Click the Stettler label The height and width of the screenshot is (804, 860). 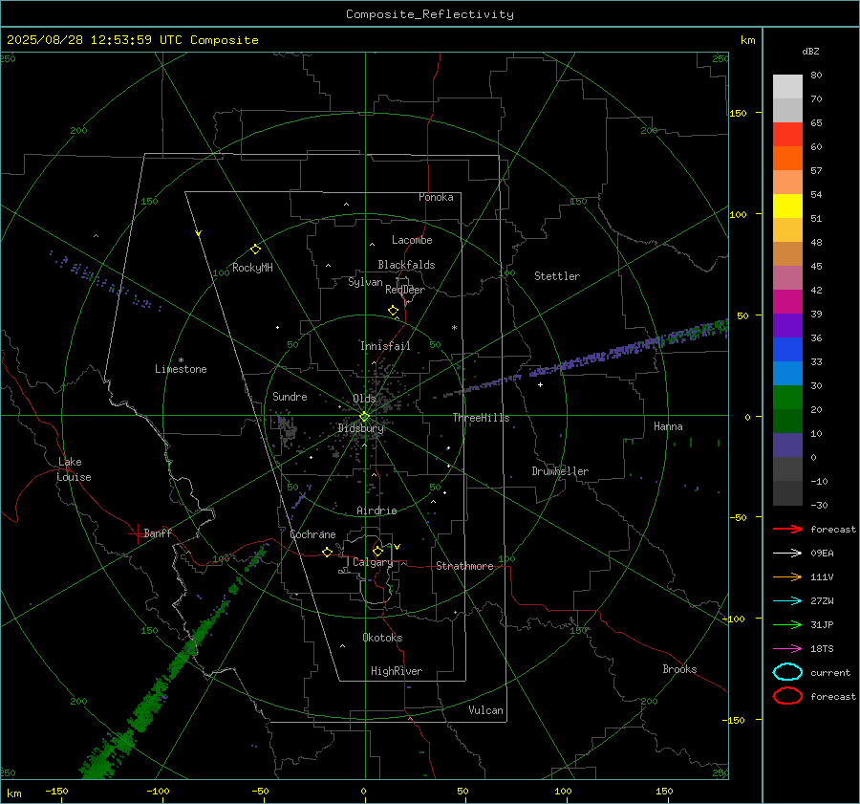click(557, 276)
